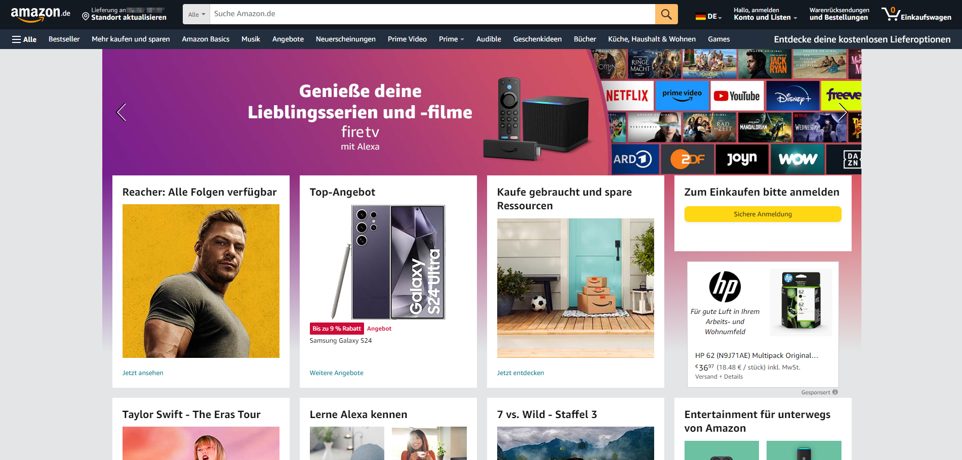Click Jetzt ansehen link under Reacher
The height and width of the screenshot is (460, 962).
pos(143,373)
